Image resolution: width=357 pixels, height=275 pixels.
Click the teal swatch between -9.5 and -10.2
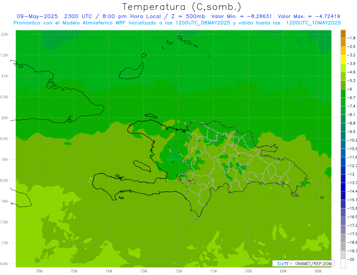click(343, 136)
